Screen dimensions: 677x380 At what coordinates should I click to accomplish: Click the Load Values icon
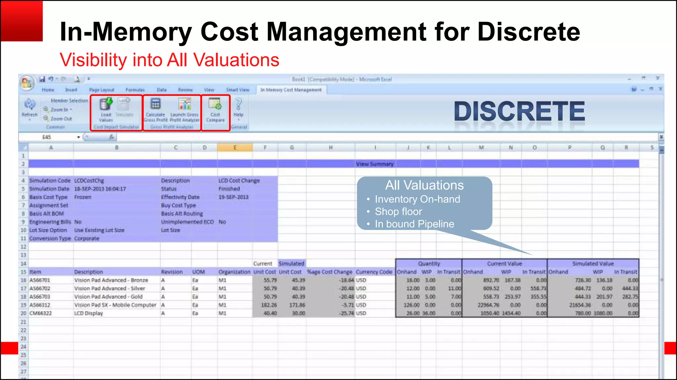tap(106, 104)
